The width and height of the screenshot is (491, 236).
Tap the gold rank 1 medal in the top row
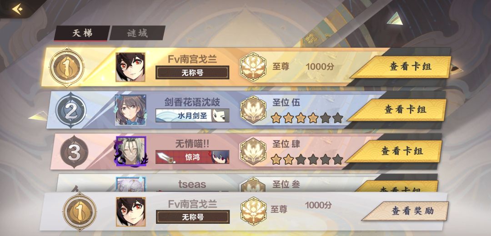click(66, 67)
